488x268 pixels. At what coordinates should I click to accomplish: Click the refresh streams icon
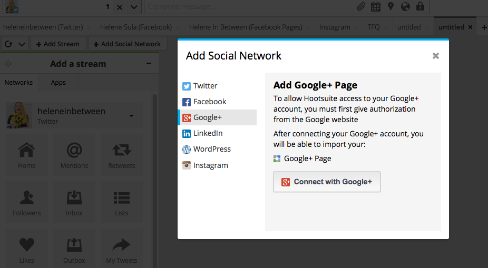(8, 44)
